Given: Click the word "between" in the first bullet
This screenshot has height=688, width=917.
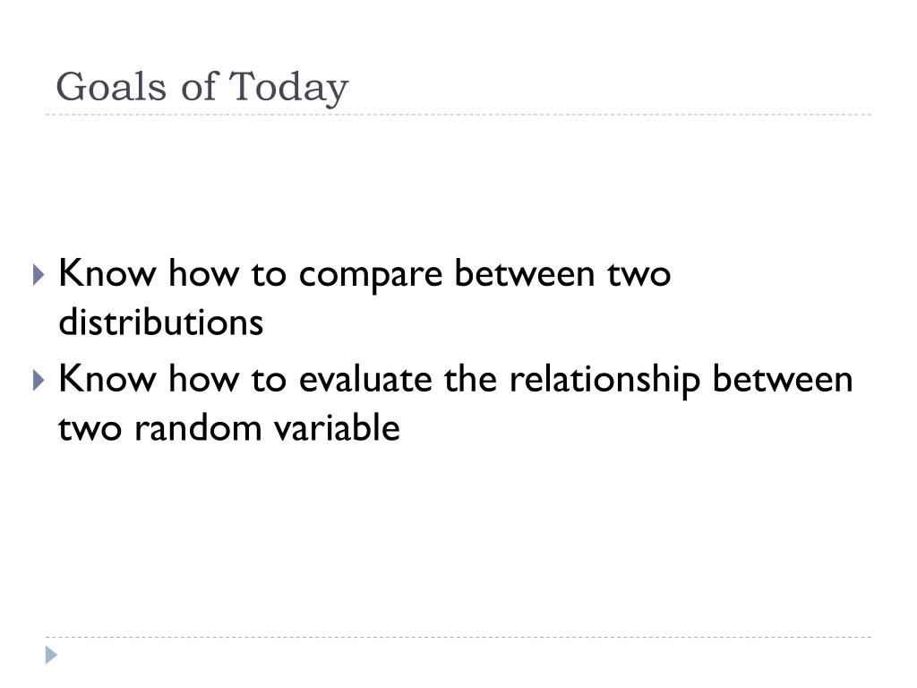Looking at the screenshot, I should pos(525,272).
